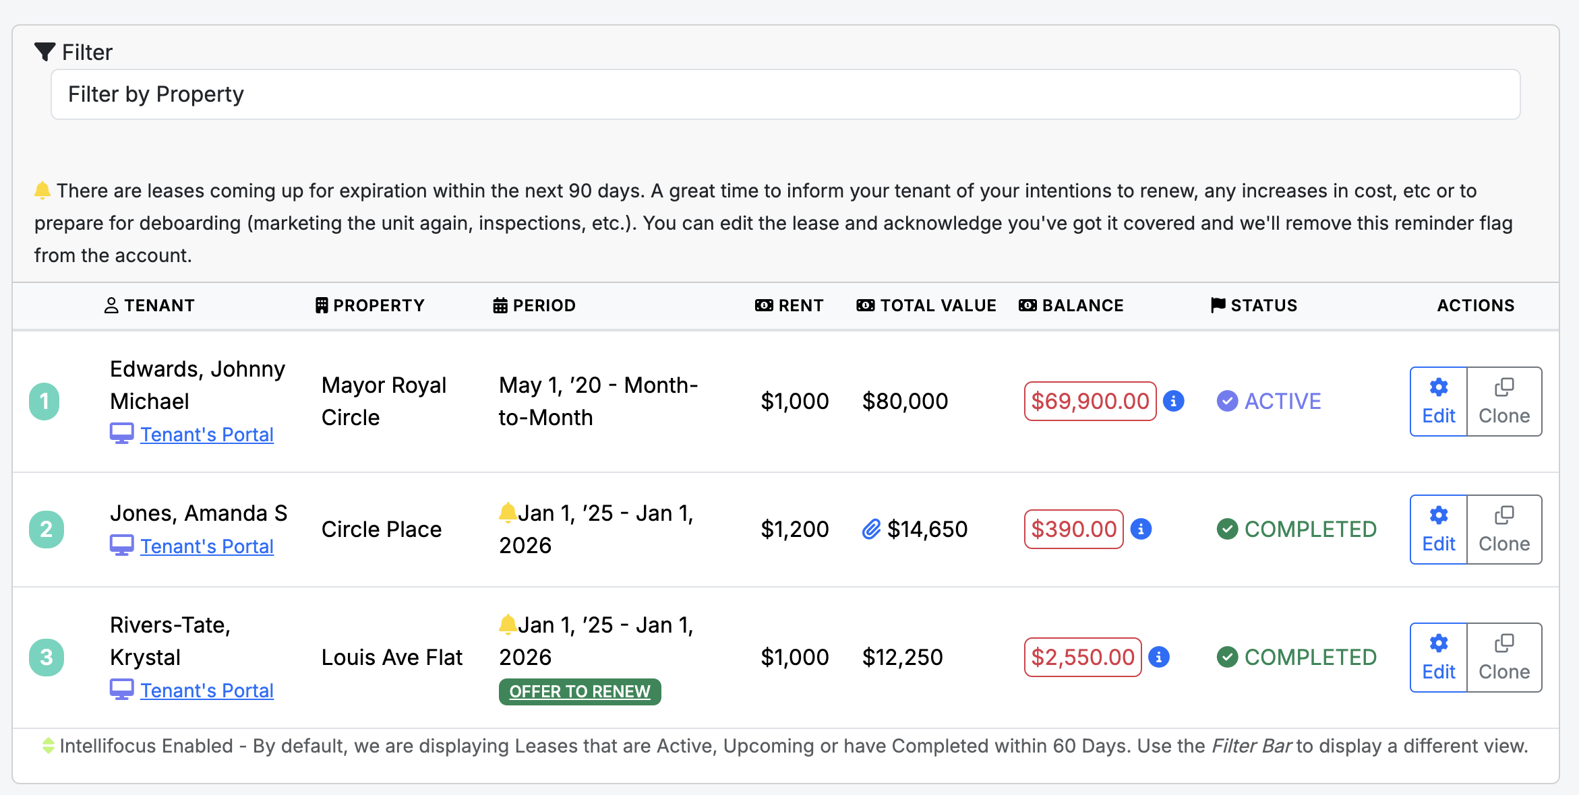Click the Filter funnel icon
Screen dimensions: 1579x795
[x=44, y=52]
